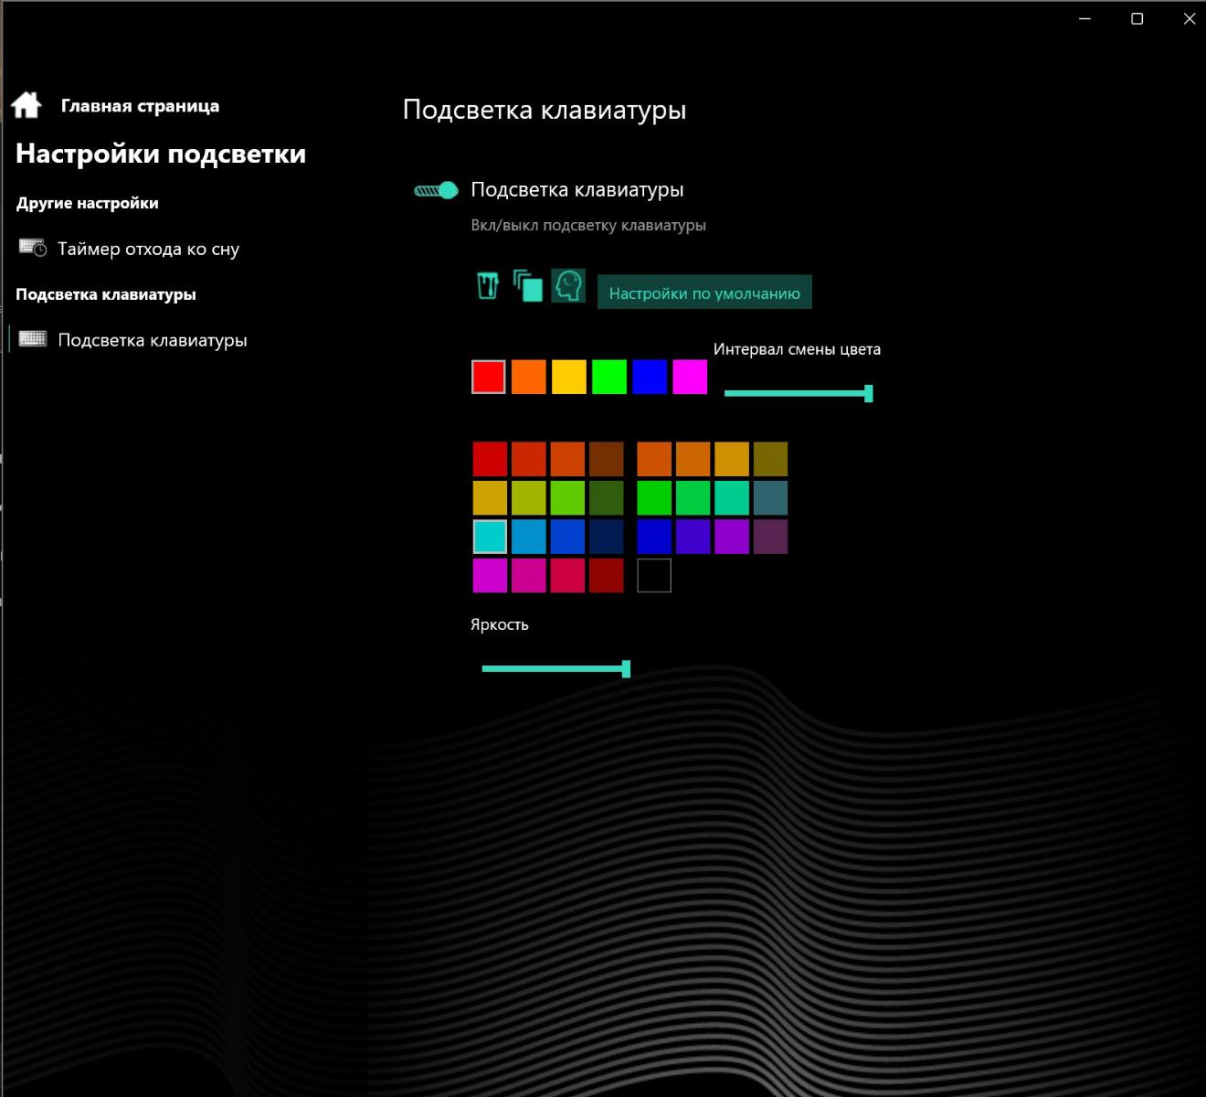Click the Вкл/выкл подсветку клавиатуры description
The height and width of the screenshot is (1097, 1206).
[588, 225]
